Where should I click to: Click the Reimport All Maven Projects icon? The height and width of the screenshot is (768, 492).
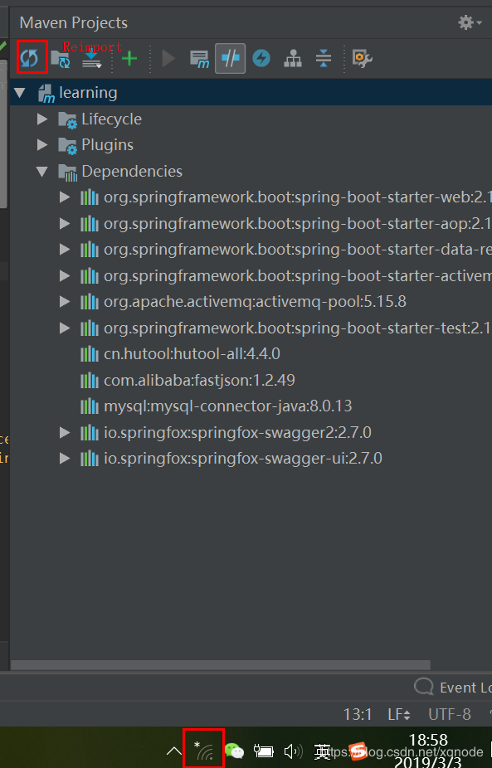point(29,58)
